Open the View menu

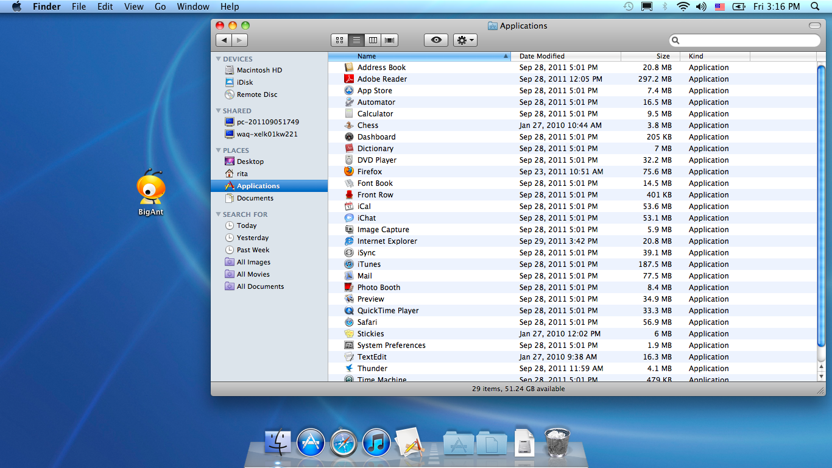pyautogui.click(x=133, y=7)
